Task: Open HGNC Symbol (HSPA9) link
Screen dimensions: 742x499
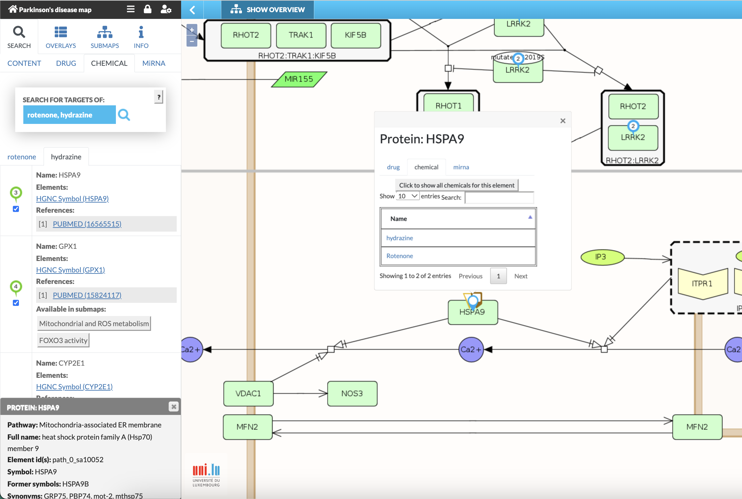Action: pos(72,199)
